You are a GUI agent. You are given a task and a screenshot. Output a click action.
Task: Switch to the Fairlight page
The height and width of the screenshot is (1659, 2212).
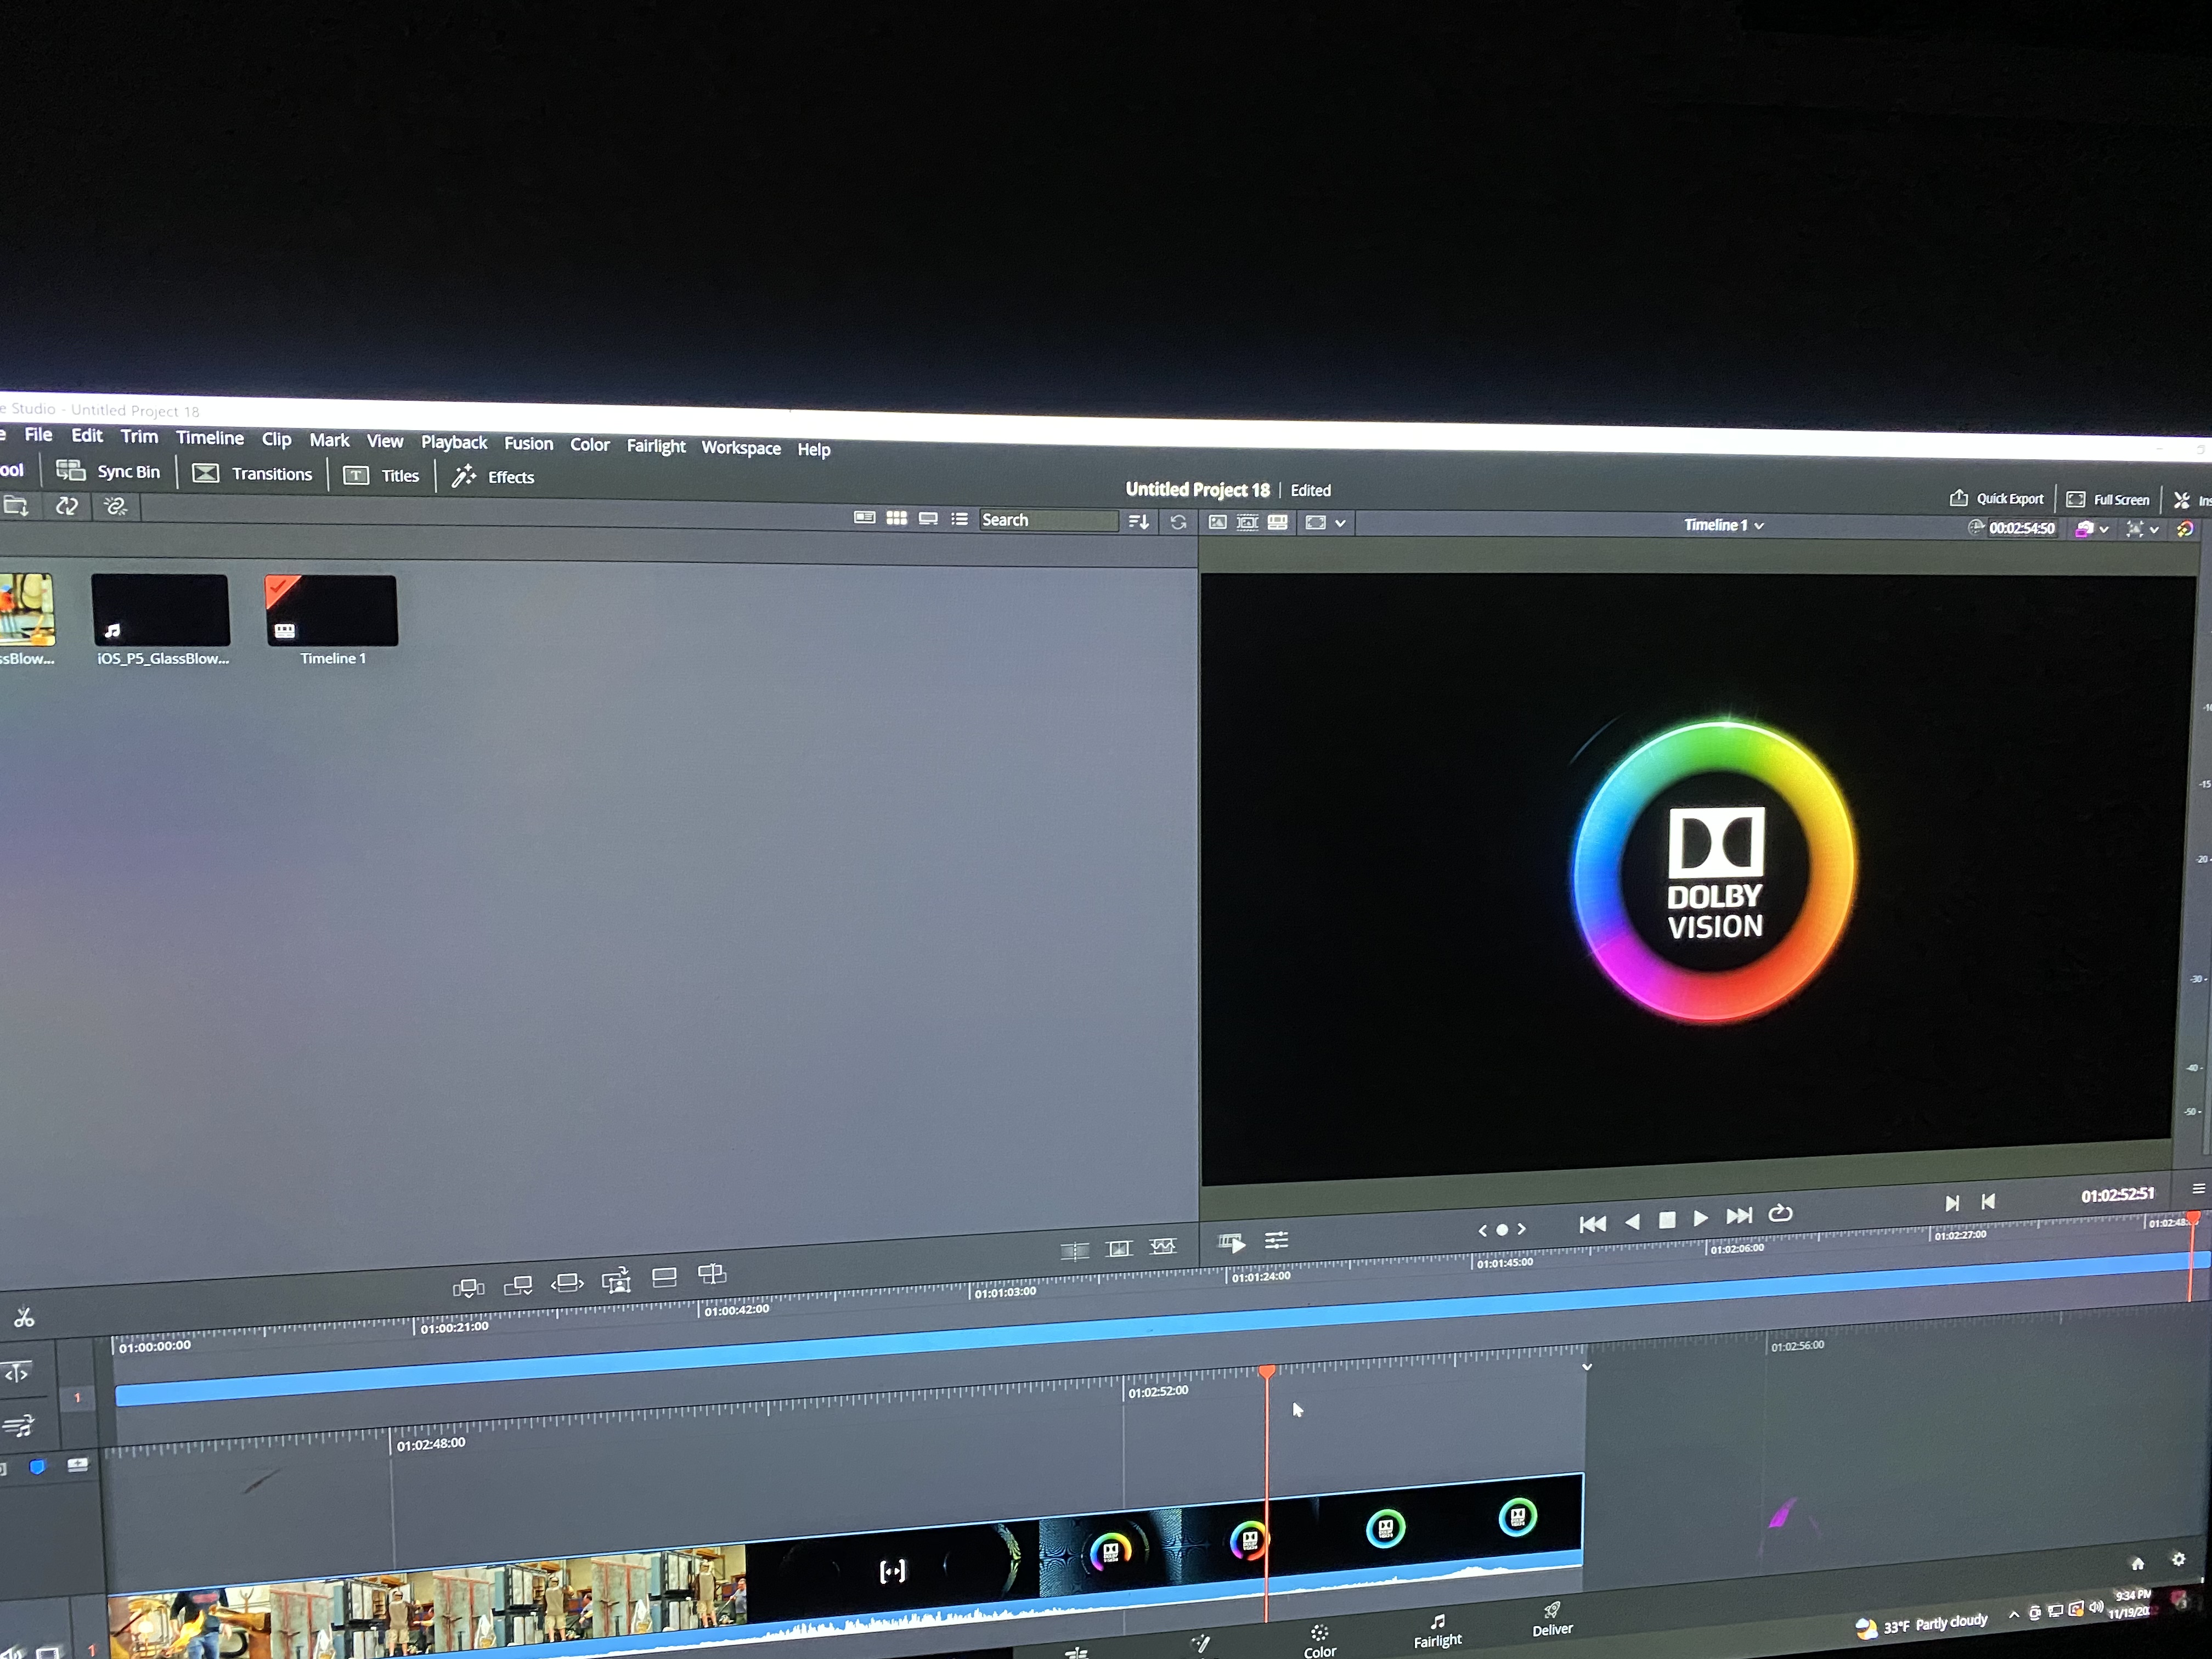[x=1438, y=1630]
